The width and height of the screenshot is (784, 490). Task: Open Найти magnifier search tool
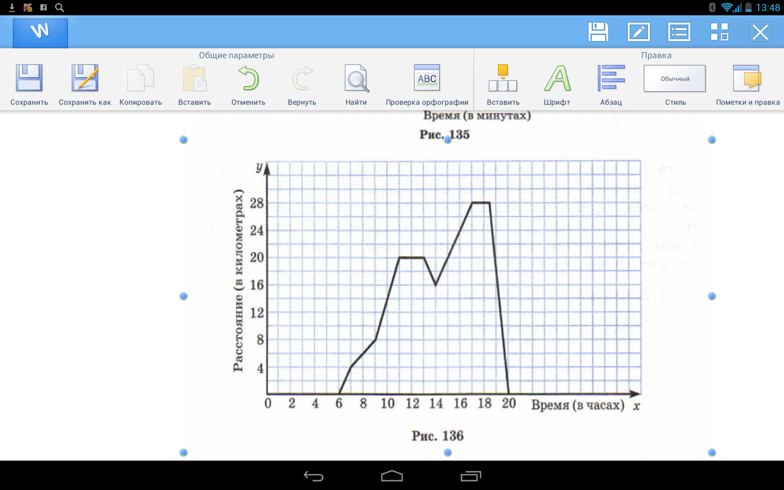[x=357, y=78]
